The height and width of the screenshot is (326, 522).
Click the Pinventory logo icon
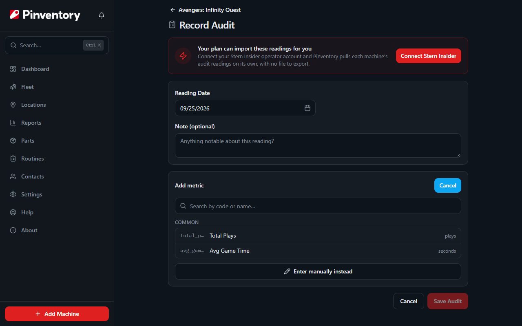[14, 15]
